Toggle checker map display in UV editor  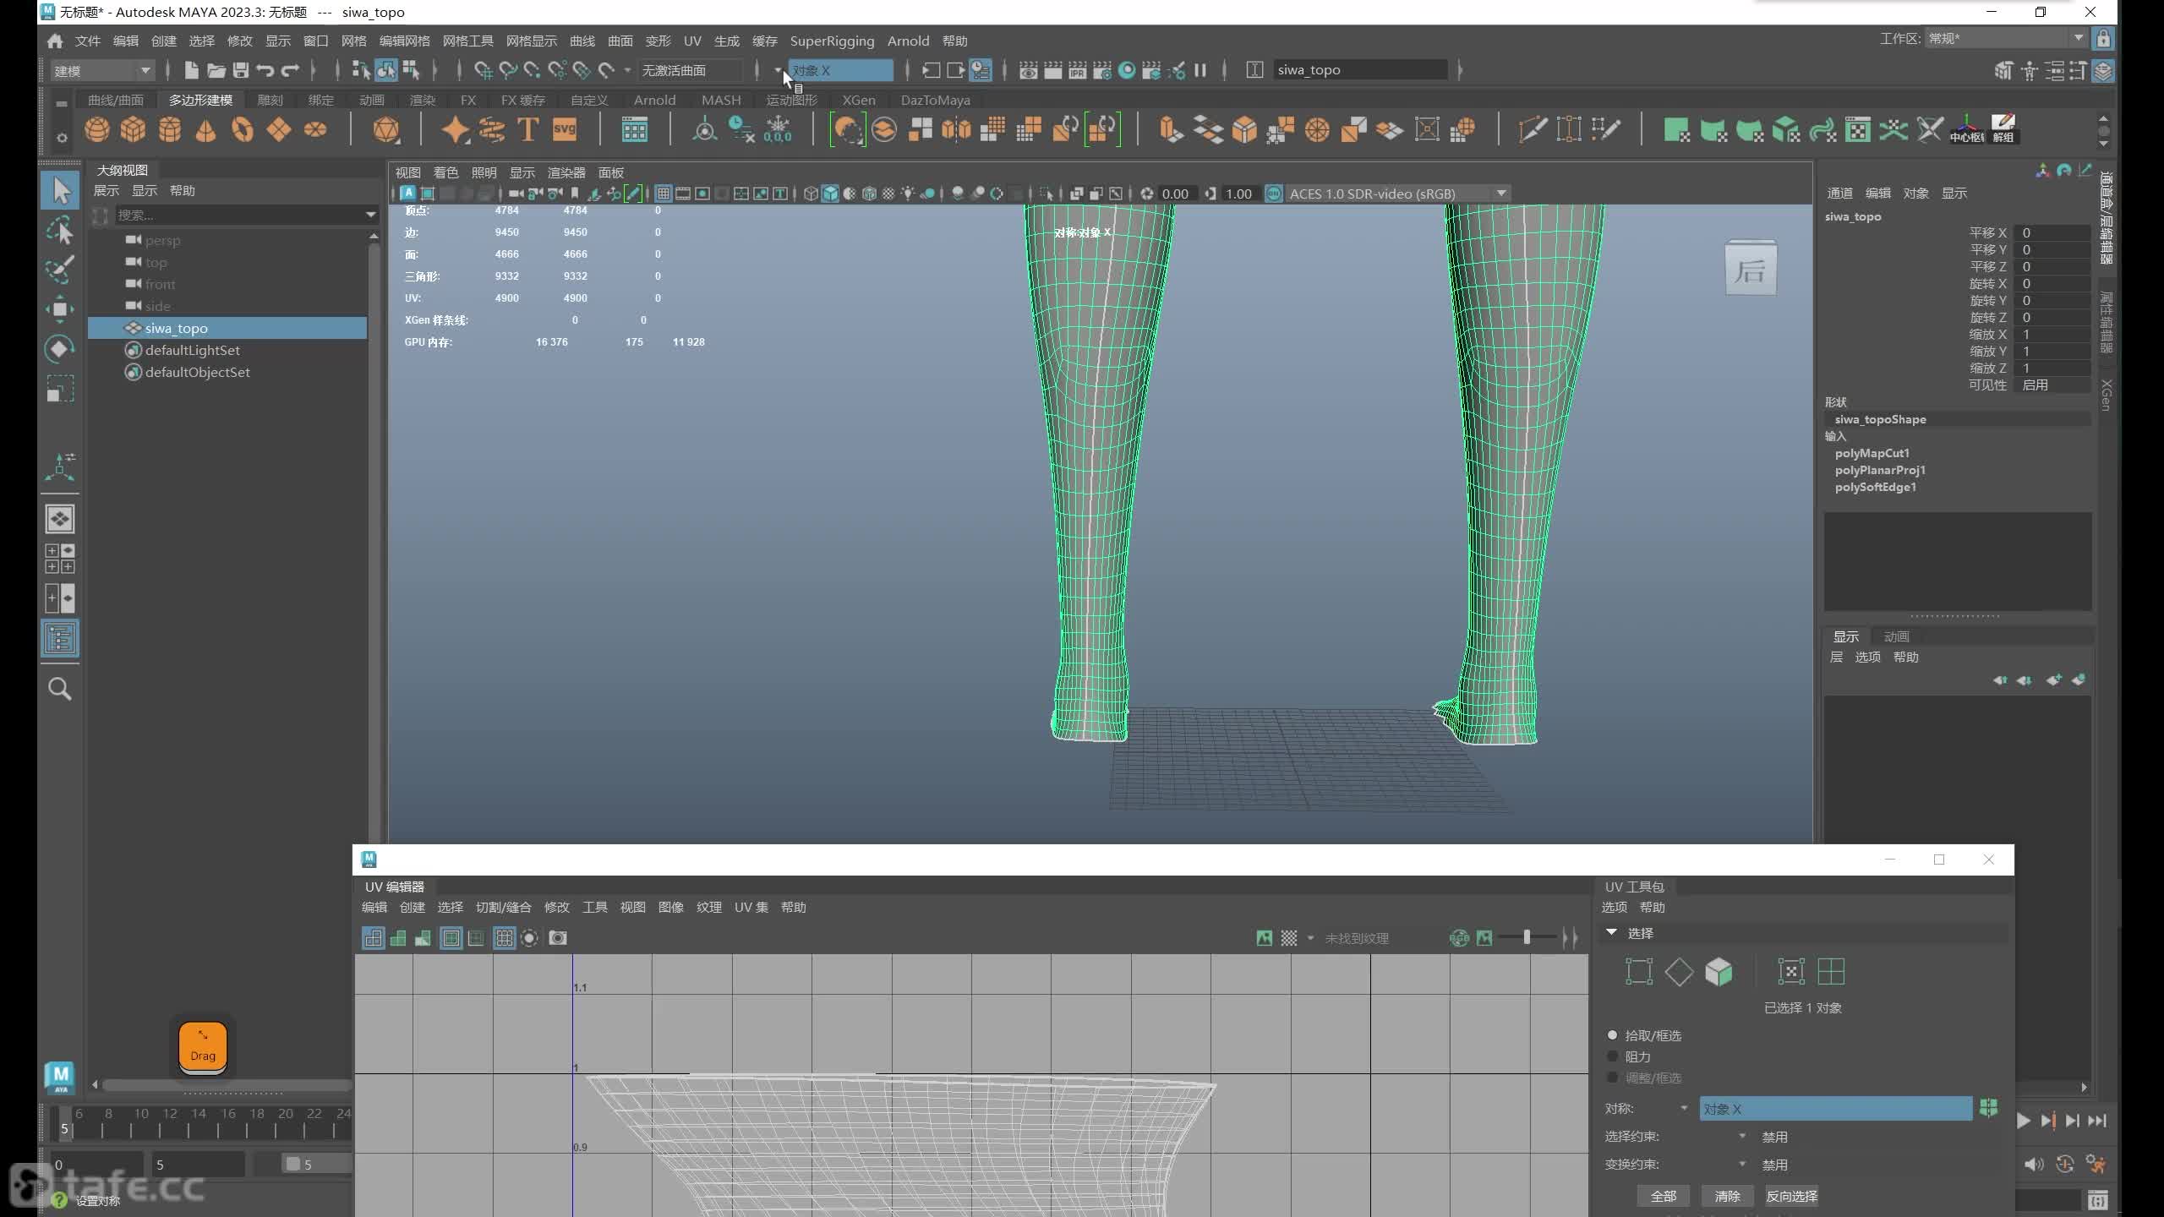tap(1289, 938)
